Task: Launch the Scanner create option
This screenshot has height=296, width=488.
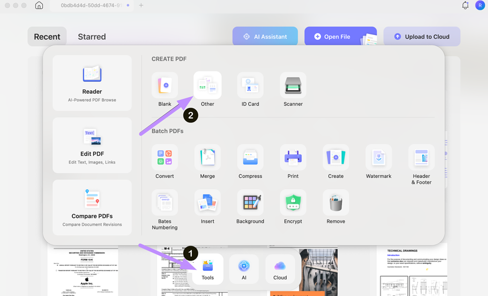Action: click(x=293, y=85)
